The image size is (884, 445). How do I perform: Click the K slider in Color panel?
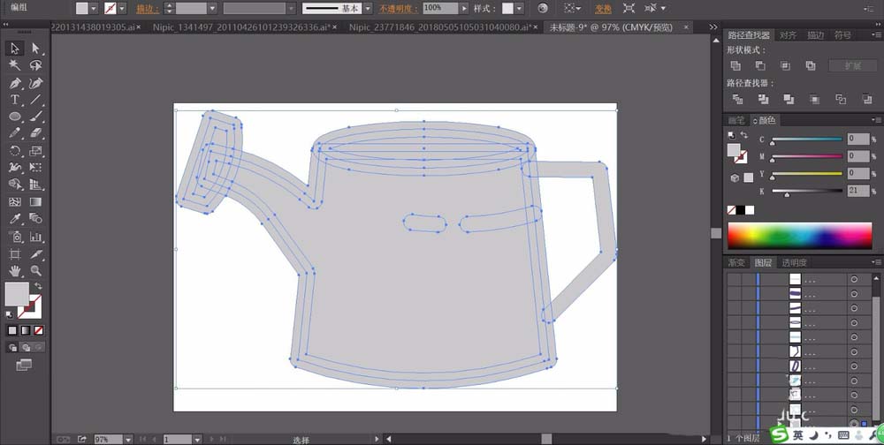click(807, 191)
